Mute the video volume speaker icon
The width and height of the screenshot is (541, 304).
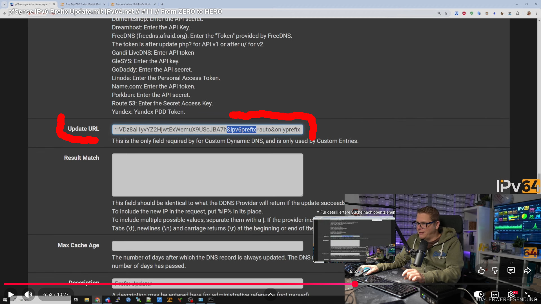pyautogui.click(x=28, y=294)
